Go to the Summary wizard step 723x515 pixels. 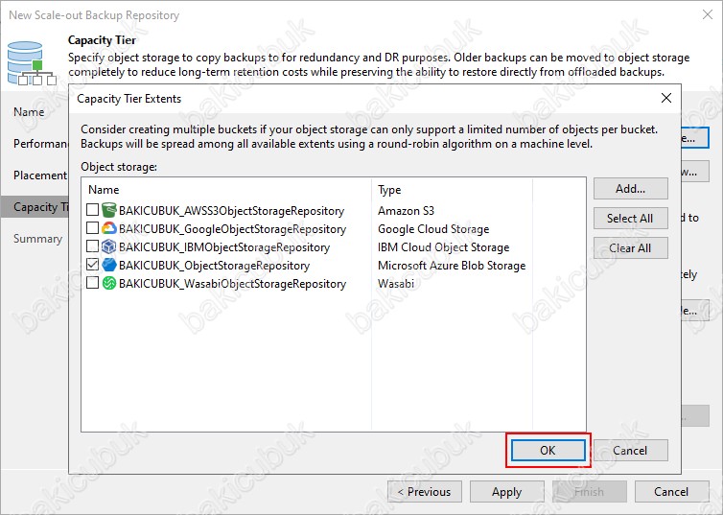pos(37,239)
